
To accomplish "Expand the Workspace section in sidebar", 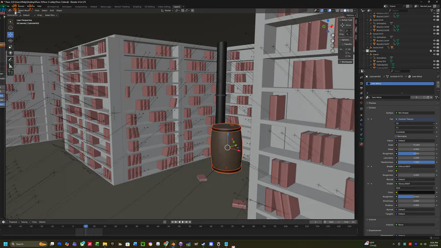I will [346, 62].
